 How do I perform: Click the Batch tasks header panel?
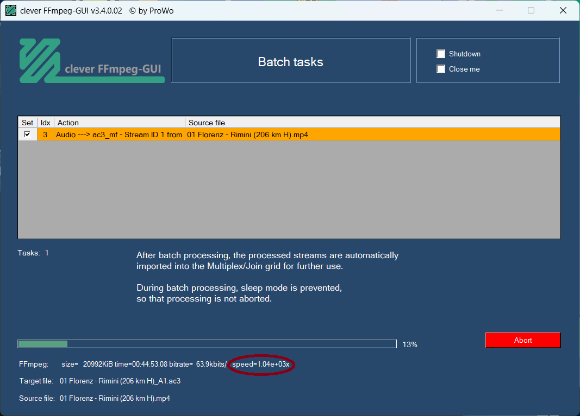coord(291,61)
